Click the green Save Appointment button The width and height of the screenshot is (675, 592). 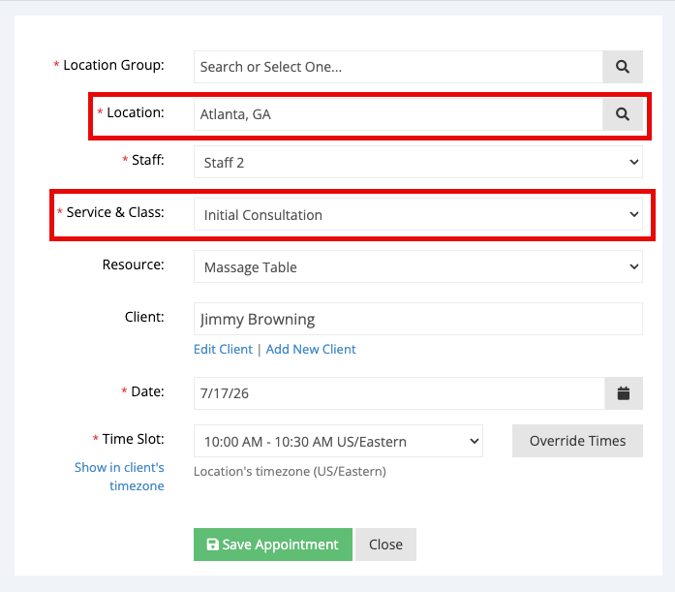point(273,545)
